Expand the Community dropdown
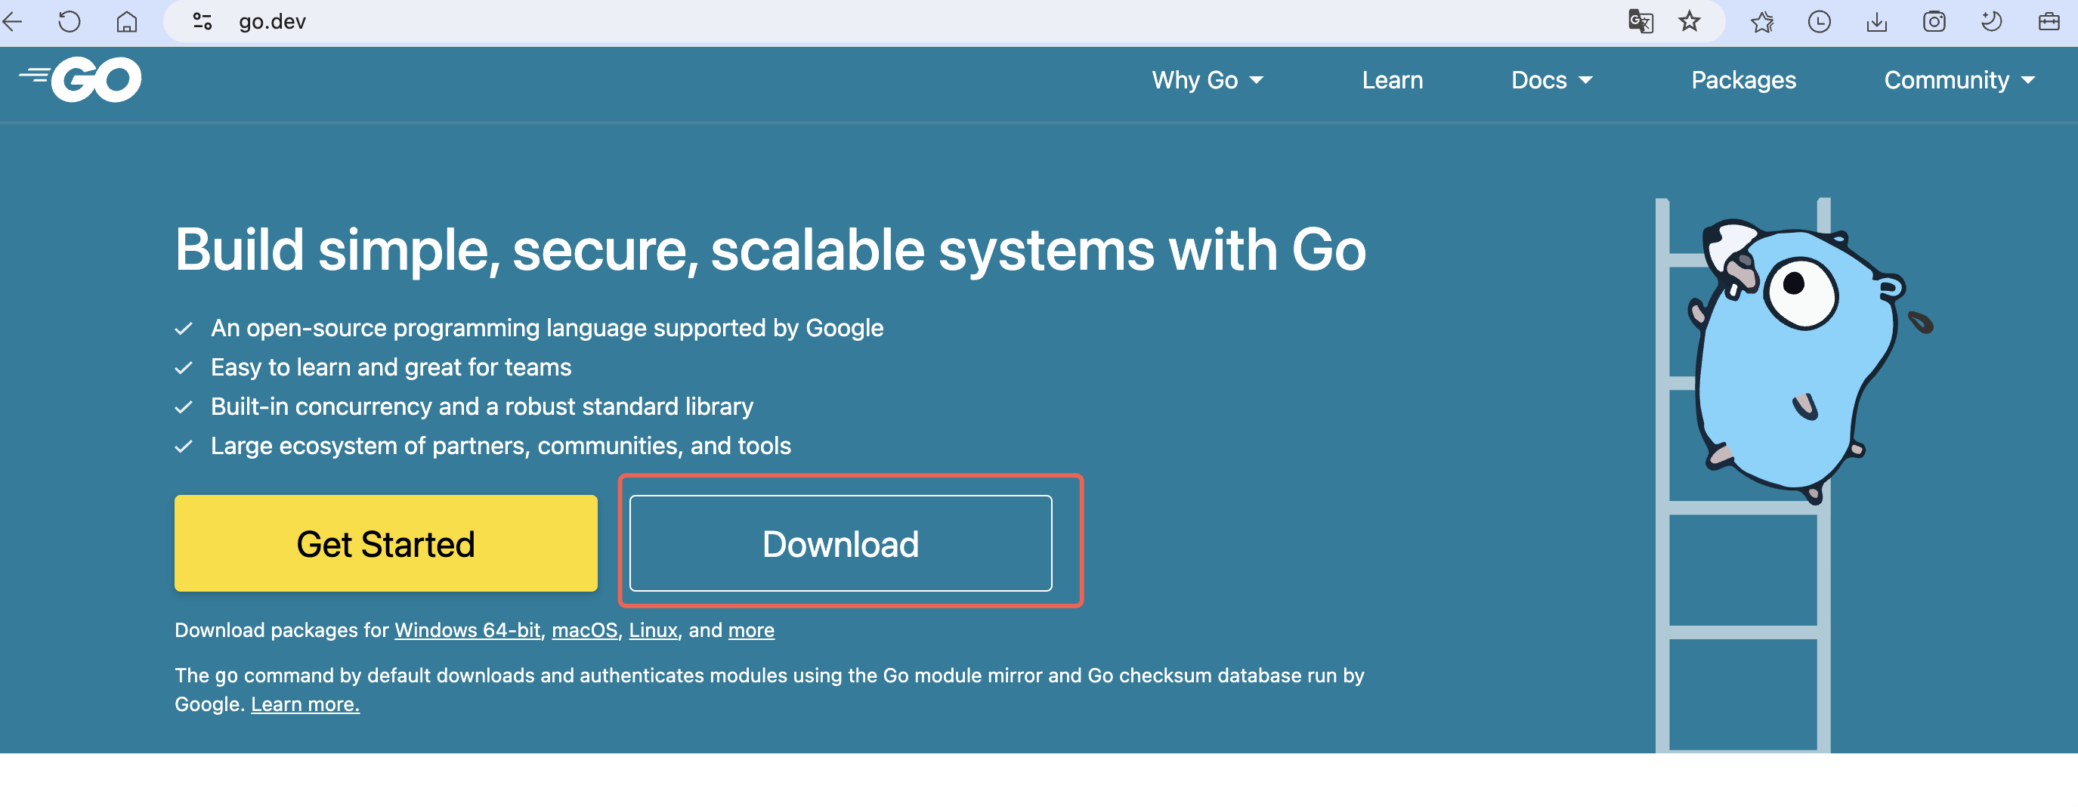Screen dimensions: 2078x807 [x=1959, y=80]
